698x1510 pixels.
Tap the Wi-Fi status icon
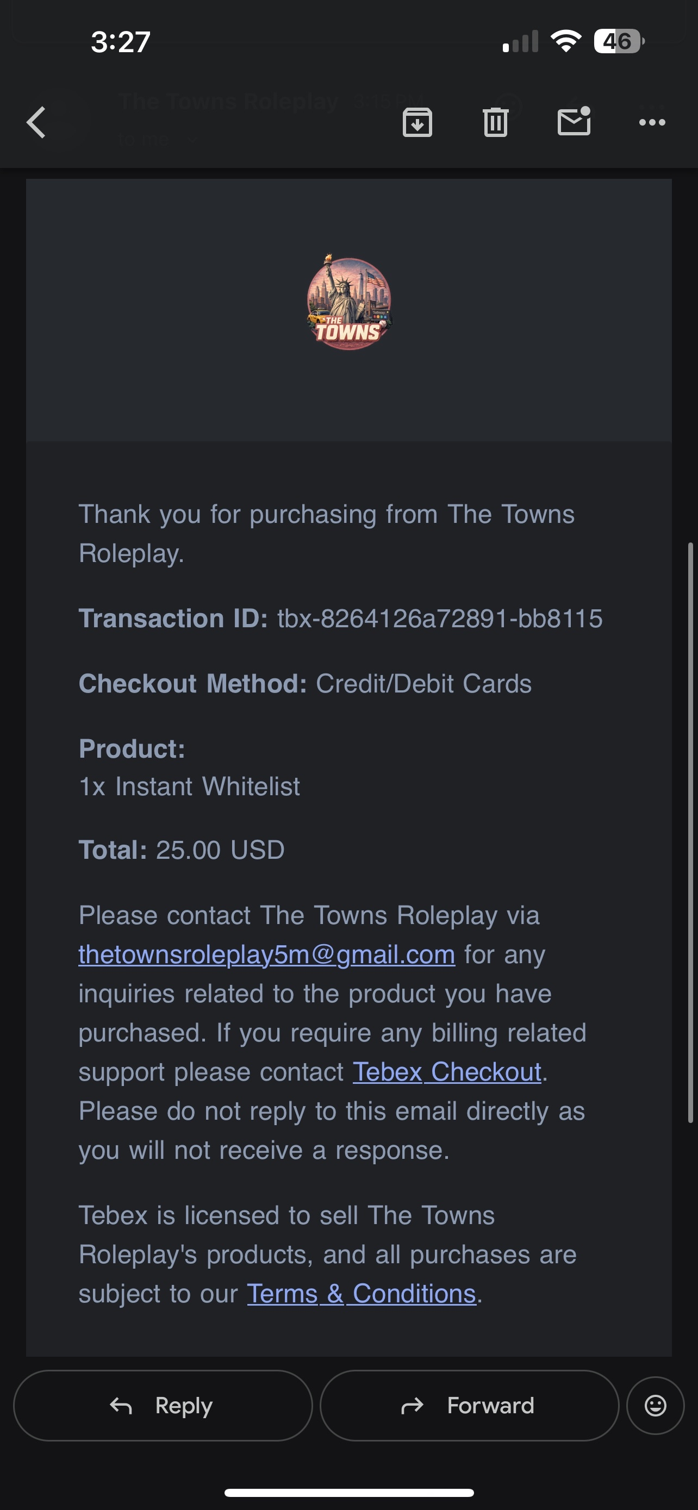(565, 41)
